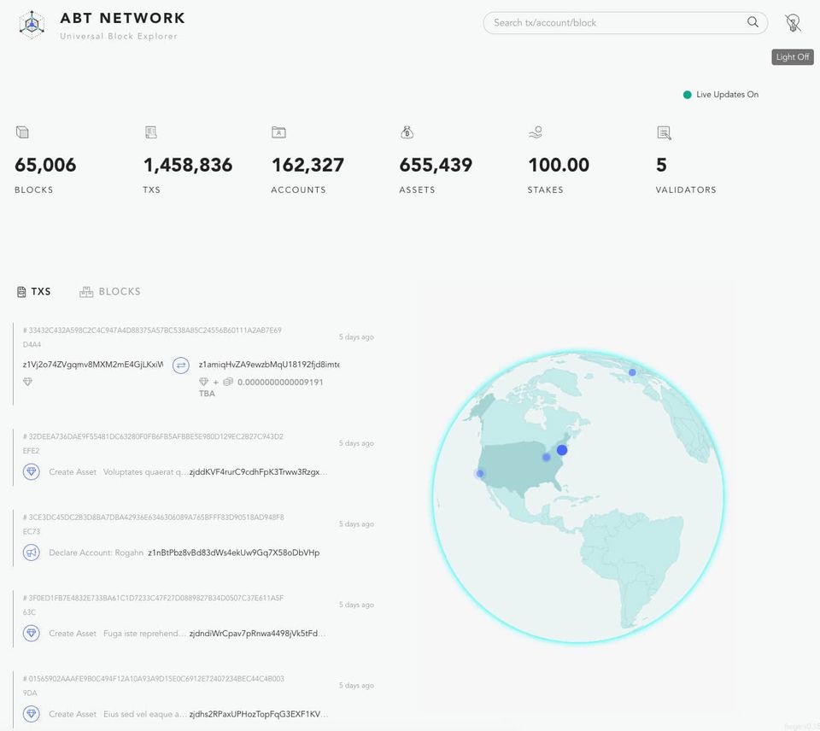
Task: Click the TXS statistic icon
Action: pyautogui.click(x=151, y=132)
